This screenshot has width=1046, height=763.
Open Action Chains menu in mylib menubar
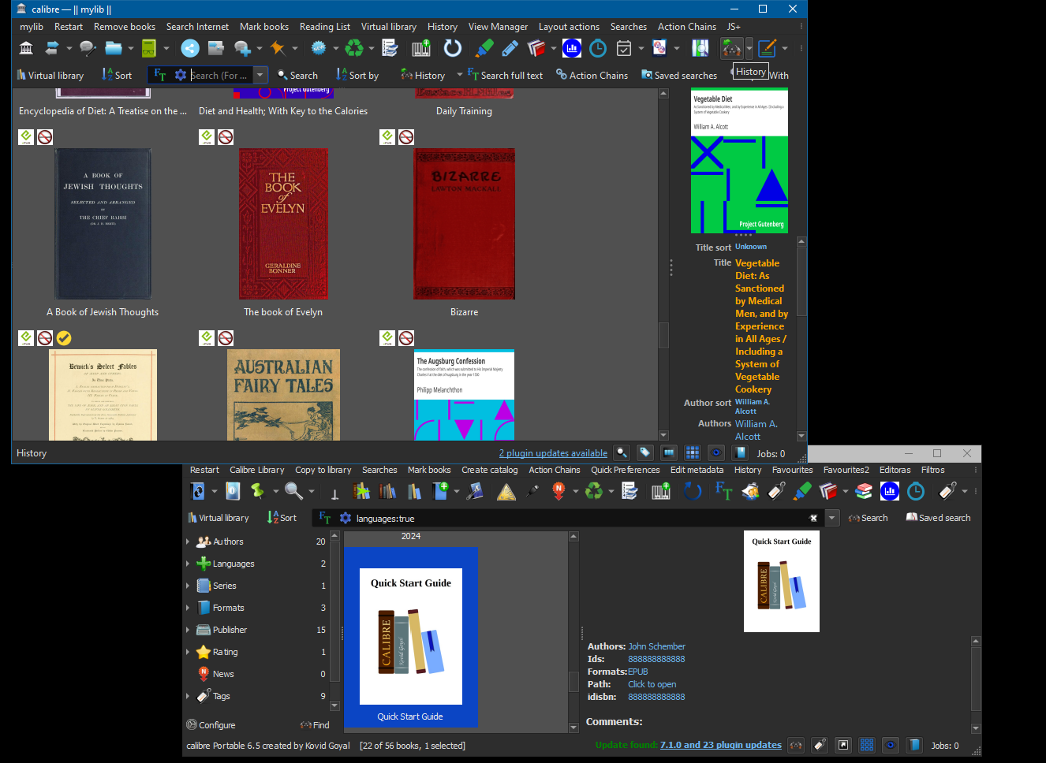point(687,27)
